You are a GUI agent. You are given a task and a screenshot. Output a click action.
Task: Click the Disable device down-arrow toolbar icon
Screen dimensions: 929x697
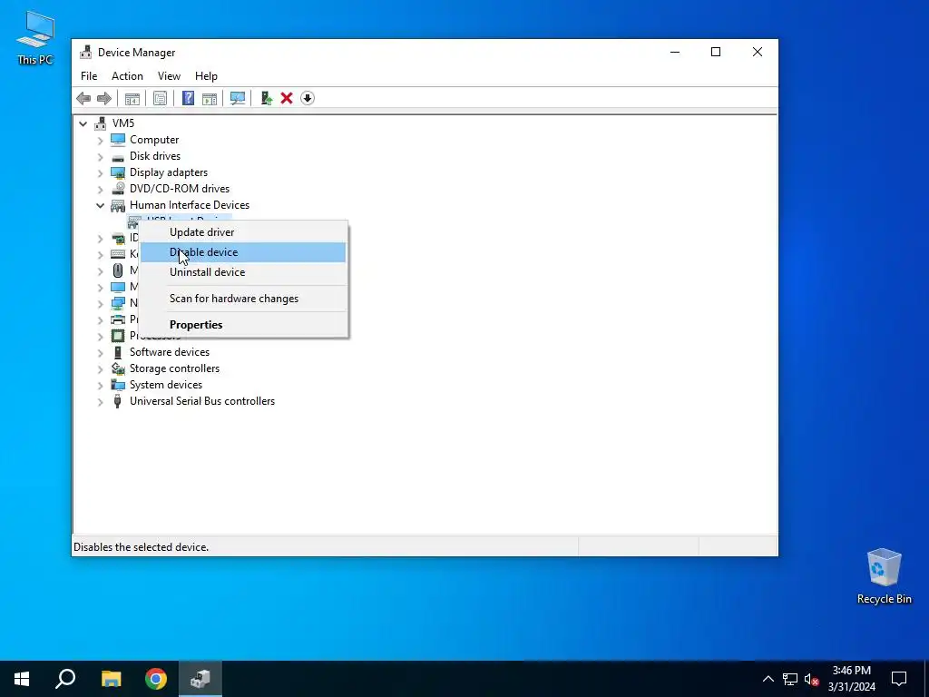coord(308,98)
